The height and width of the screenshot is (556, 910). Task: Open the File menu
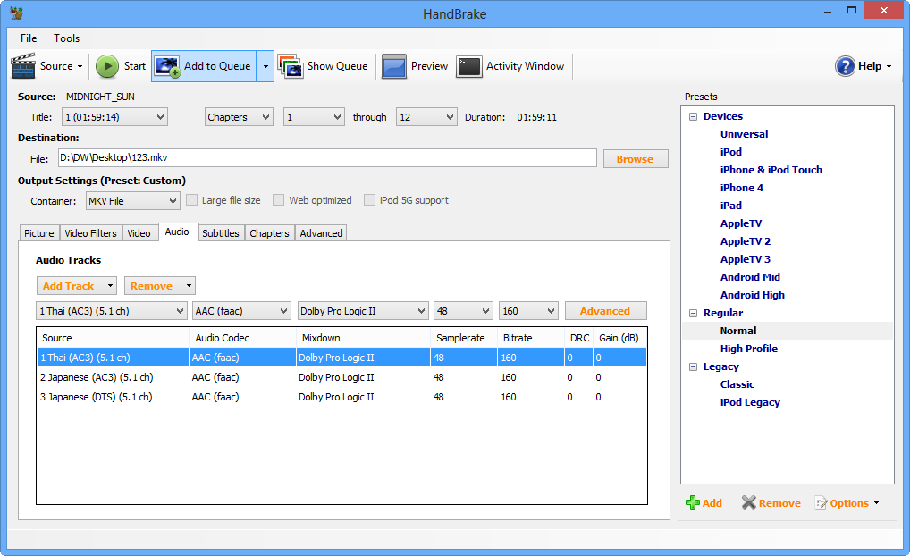[x=29, y=38]
